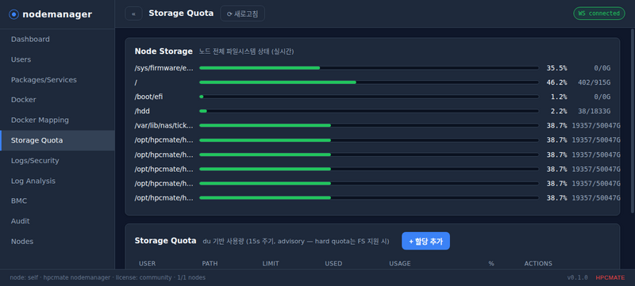
Task: Click the 새로고침 refresh button
Action: [242, 13]
